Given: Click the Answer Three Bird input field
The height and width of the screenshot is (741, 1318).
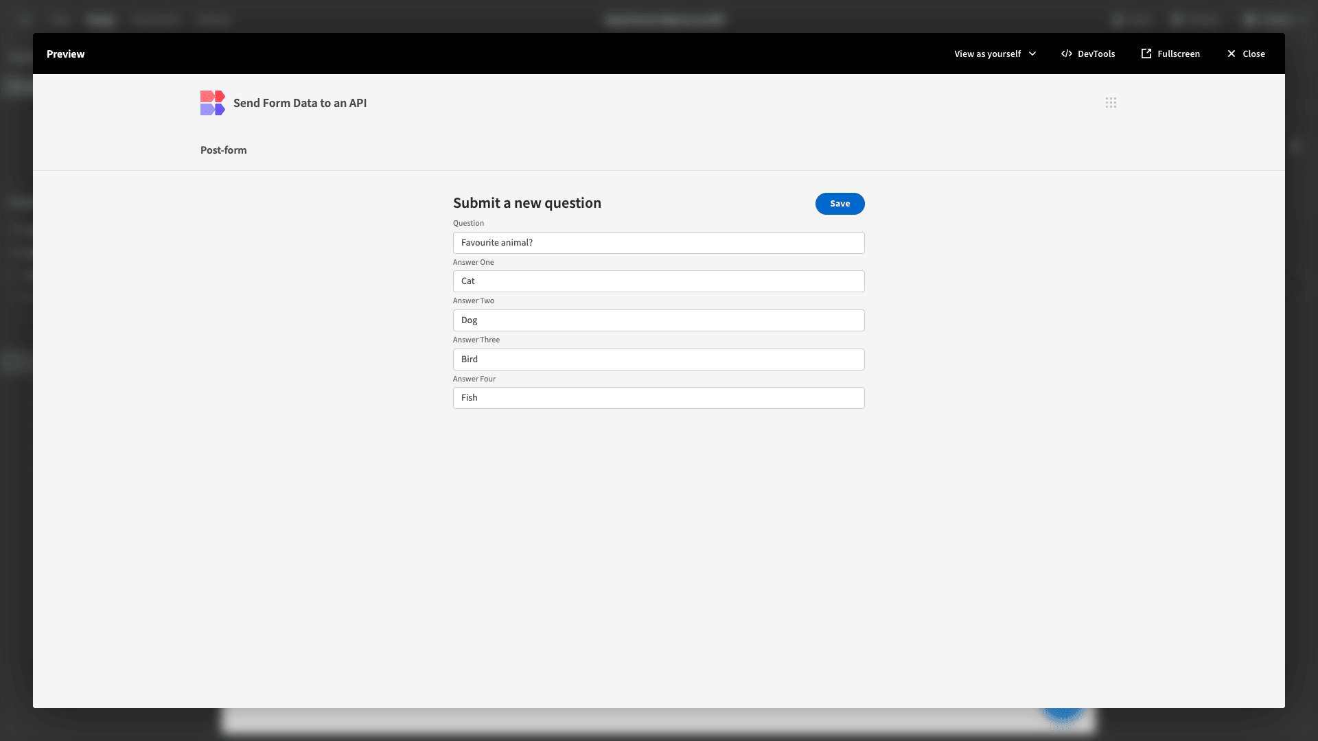Looking at the screenshot, I should point(659,360).
